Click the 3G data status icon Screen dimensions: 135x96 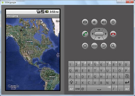tap(38, 12)
